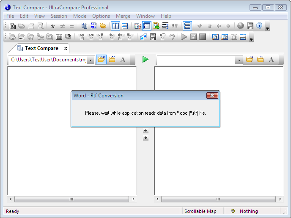Toggle the output window pane icon

243,37
